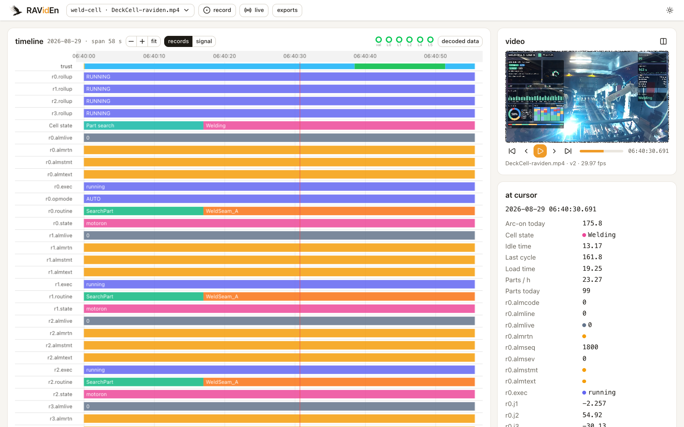The image size is (684, 427).
Task: Click the Arc-on today value 175.8
Action: coord(592,223)
